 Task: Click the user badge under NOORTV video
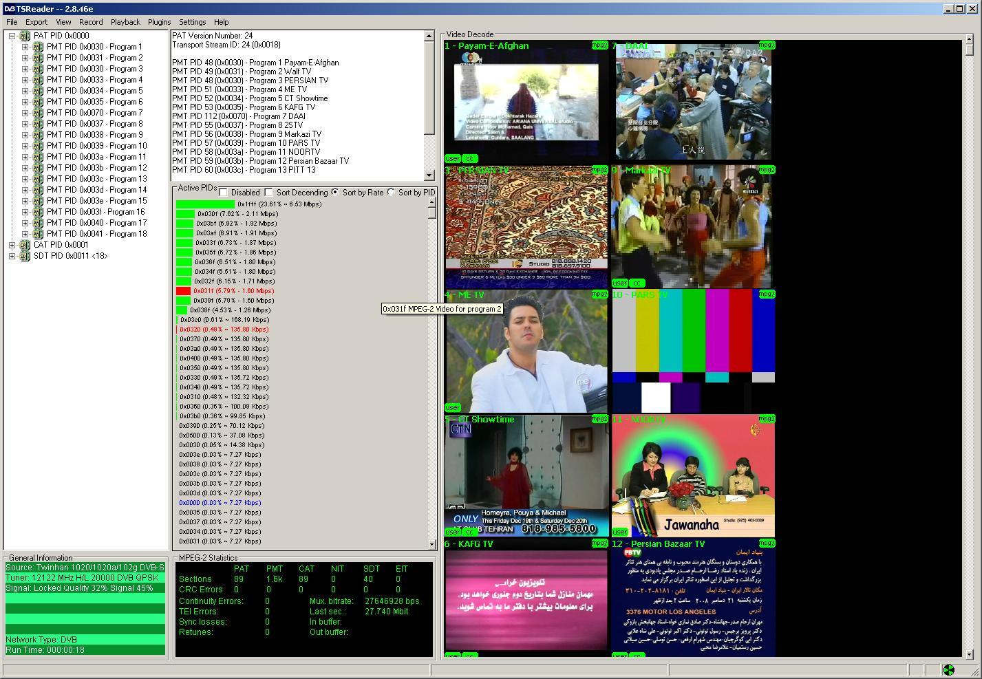[x=619, y=532]
